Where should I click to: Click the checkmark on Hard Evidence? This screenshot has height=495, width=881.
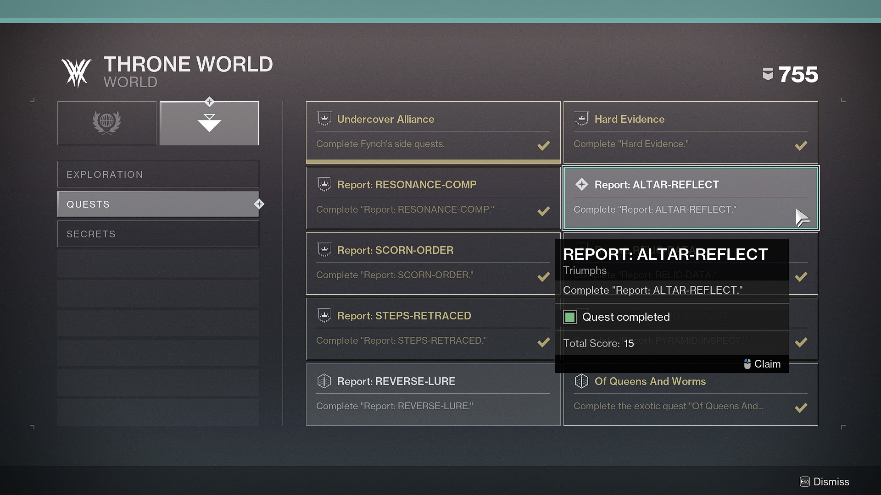point(801,146)
